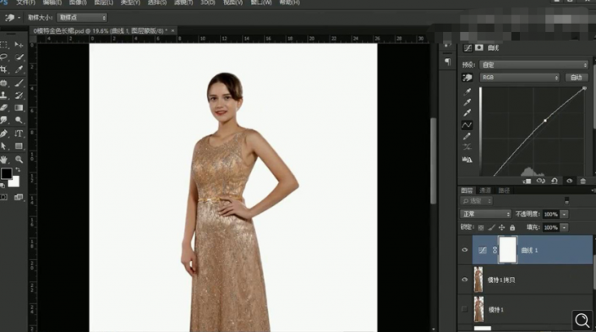Open the 文件 menu
The width and height of the screenshot is (596, 332).
26,3
